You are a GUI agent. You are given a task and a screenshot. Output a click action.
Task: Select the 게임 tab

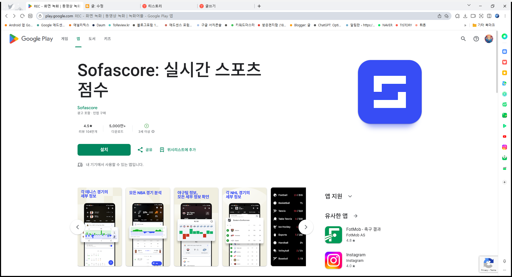tap(65, 39)
